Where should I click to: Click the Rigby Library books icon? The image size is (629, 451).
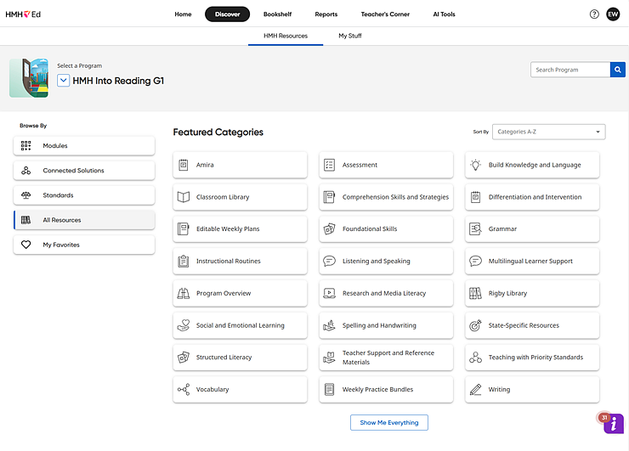(475, 294)
